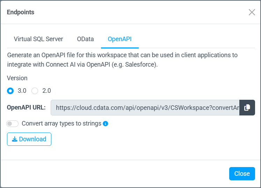Click inside the OpenAPI URL field

tap(145, 107)
